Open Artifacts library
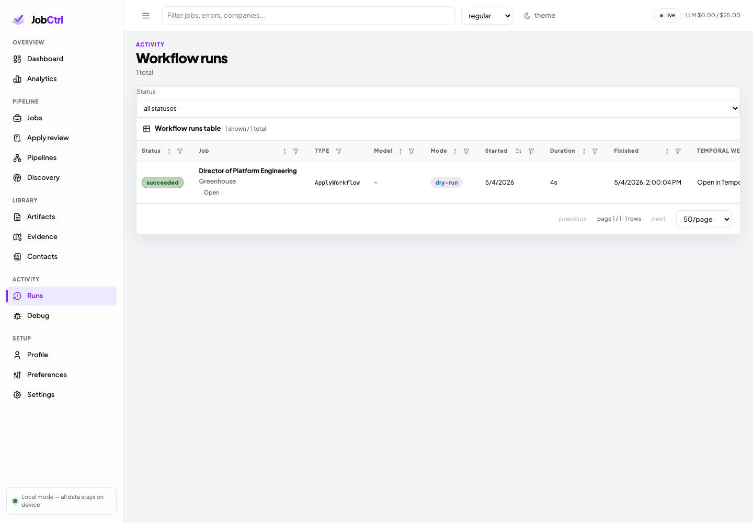The width and height of the screenshot is (753, 523). (61, 217)
